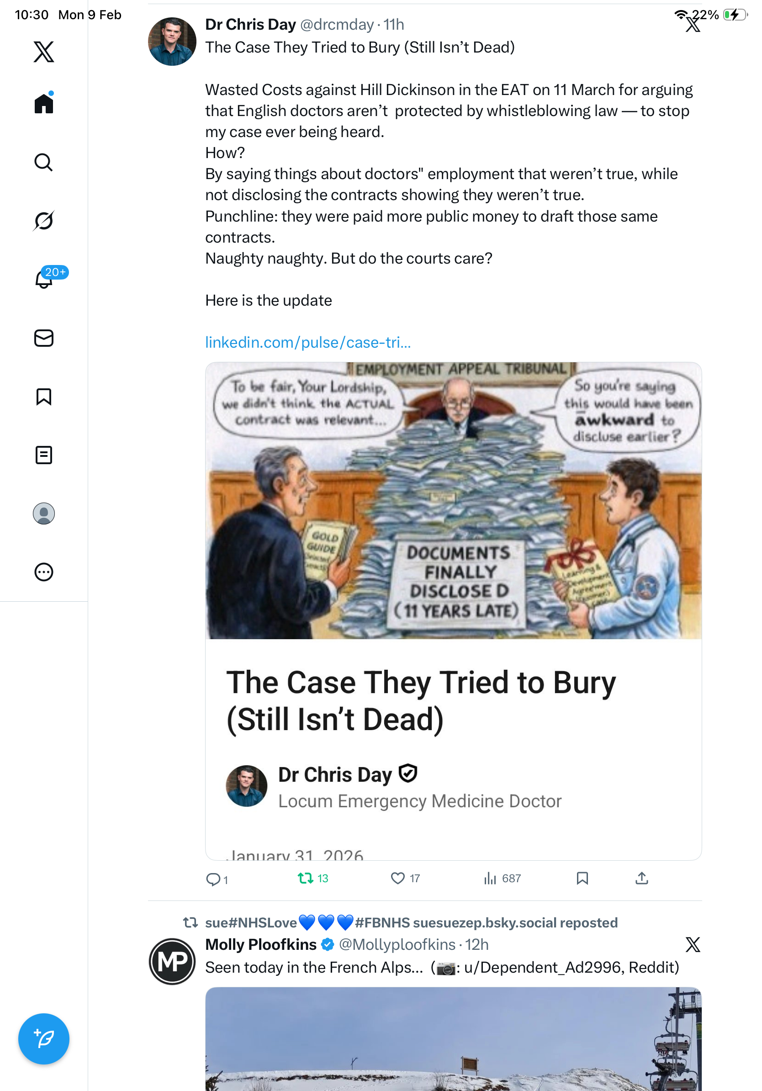Open Grok menu on Molly Ploofkins post
762x1091 pixels.
693,945
